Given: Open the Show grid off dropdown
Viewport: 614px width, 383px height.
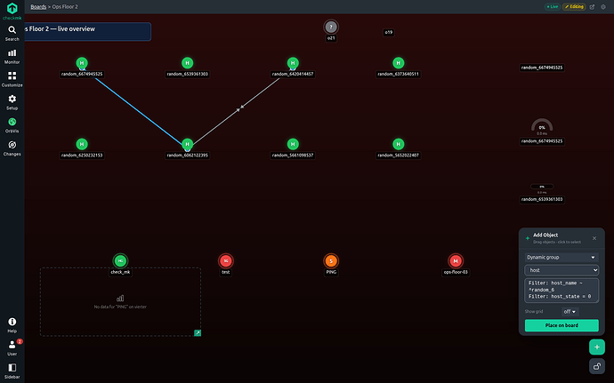Looking at the screenshot, I should point(570,311).
